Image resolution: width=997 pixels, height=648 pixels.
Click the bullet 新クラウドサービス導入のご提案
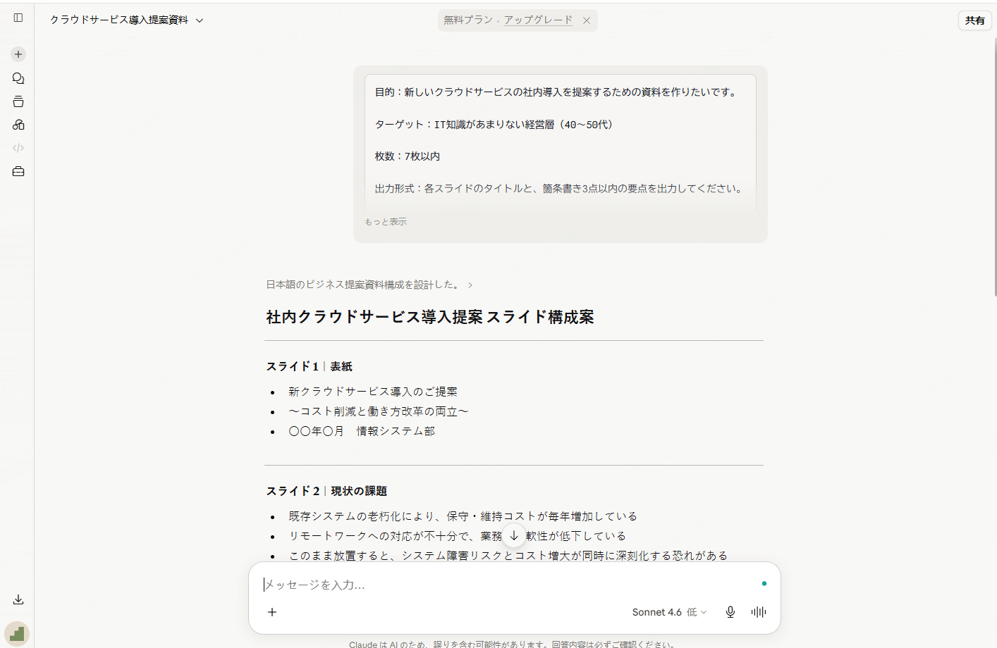tap(373, 392)
